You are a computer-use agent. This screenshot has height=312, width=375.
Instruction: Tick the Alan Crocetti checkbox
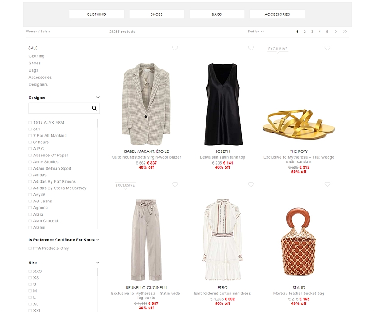pos(30,221)
